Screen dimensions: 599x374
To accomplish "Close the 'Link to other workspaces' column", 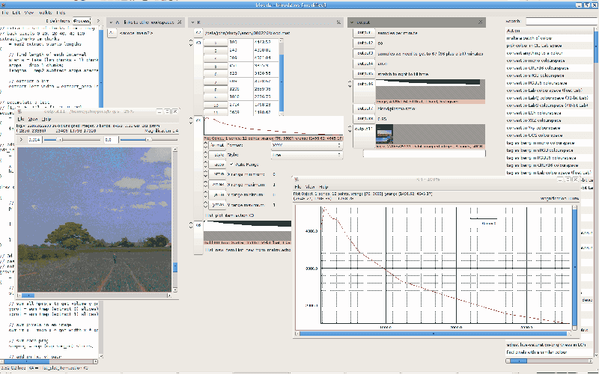I will click(180, 22).
